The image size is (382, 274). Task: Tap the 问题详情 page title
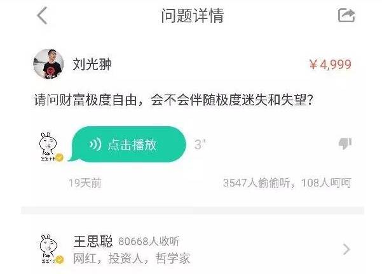pos(192,15)
